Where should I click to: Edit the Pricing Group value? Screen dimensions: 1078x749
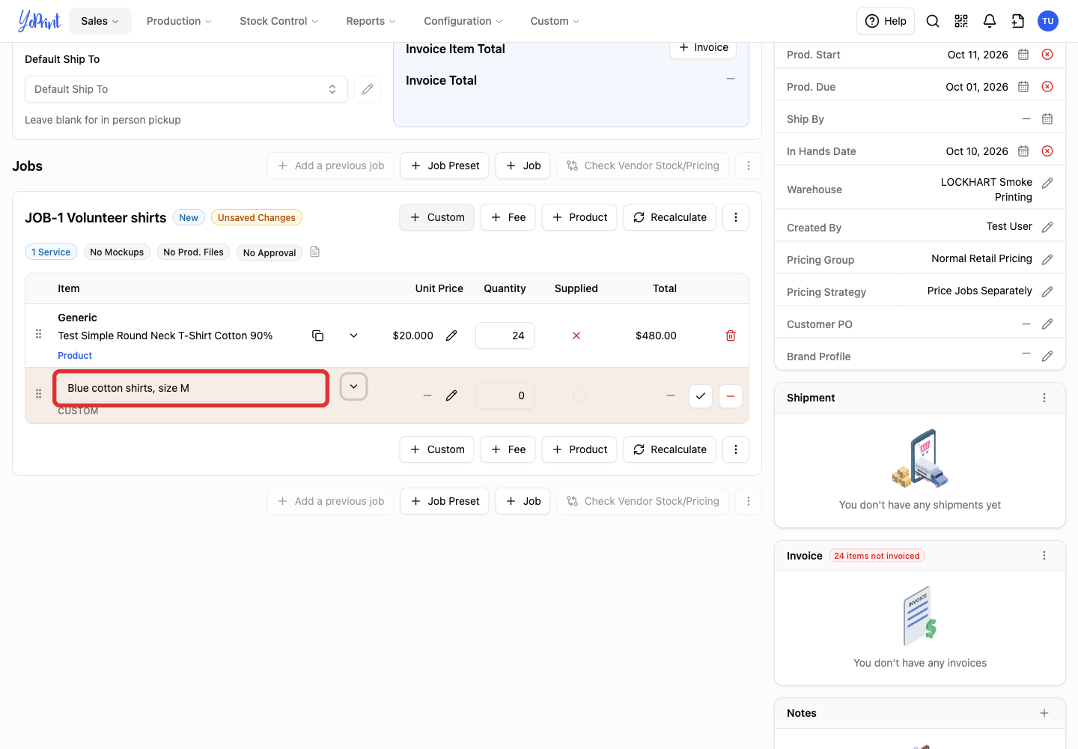[x=1047, y=259]
